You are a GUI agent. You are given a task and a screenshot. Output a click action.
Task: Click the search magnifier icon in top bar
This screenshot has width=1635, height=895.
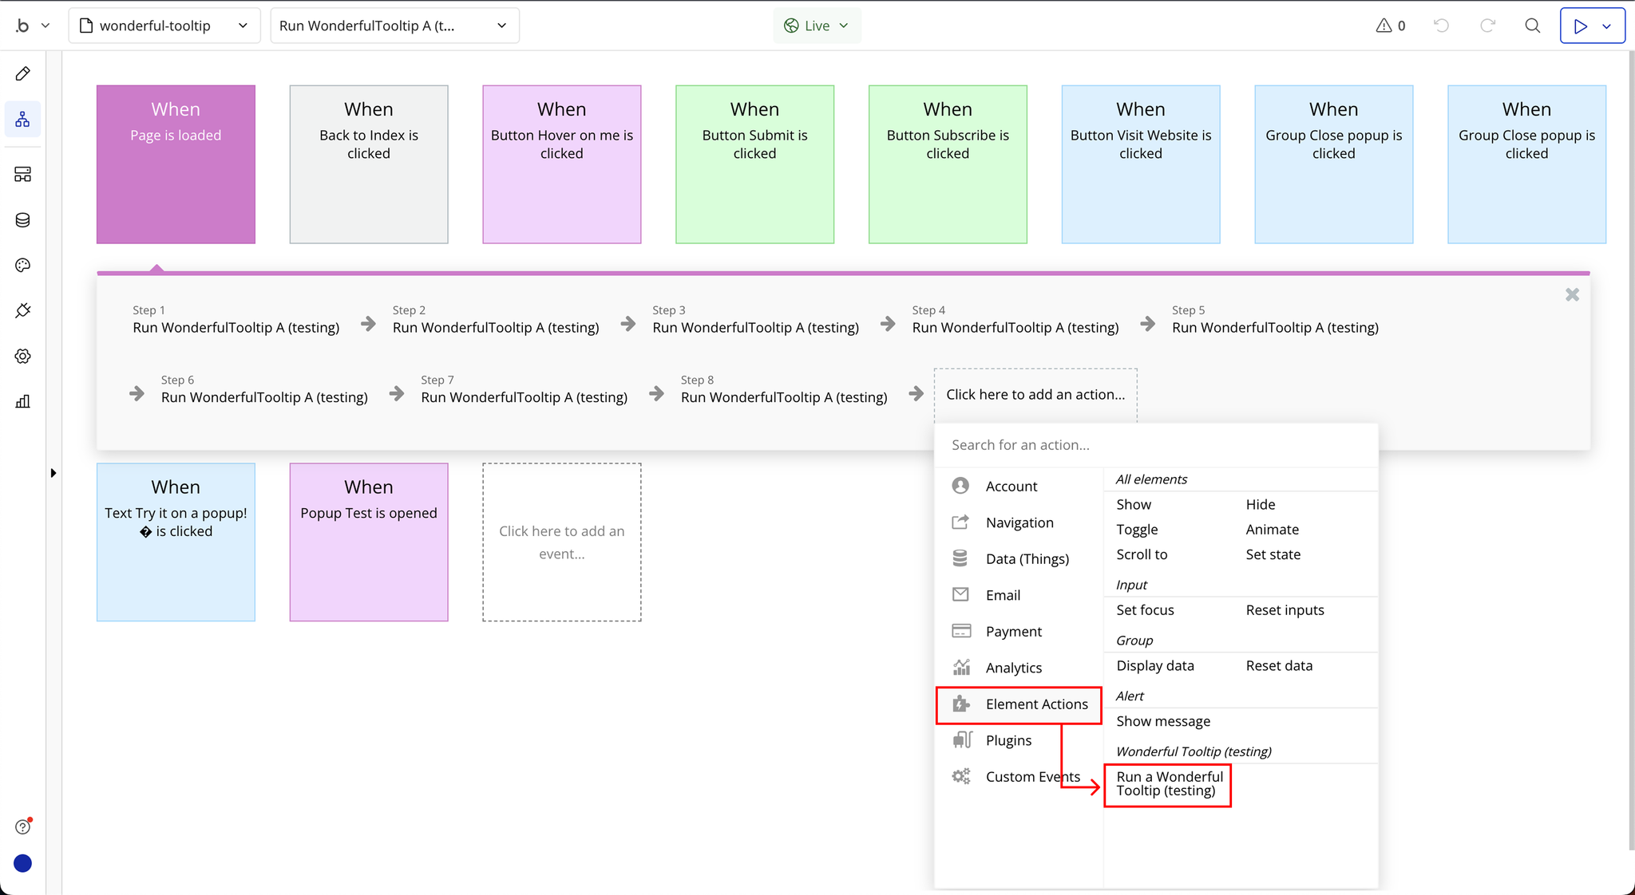coord(1532,26)
